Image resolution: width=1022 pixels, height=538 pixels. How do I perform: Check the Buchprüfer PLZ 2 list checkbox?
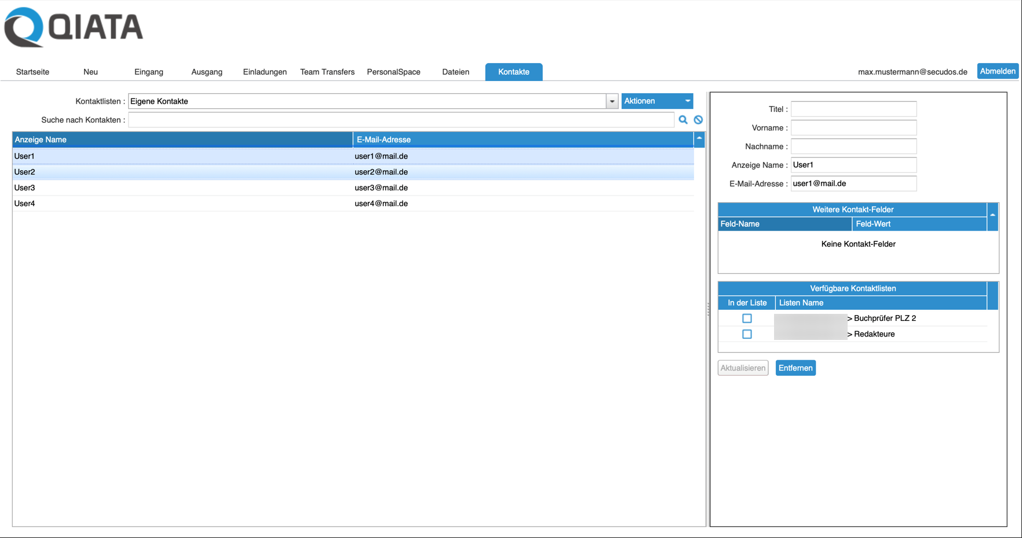(747, 319)
